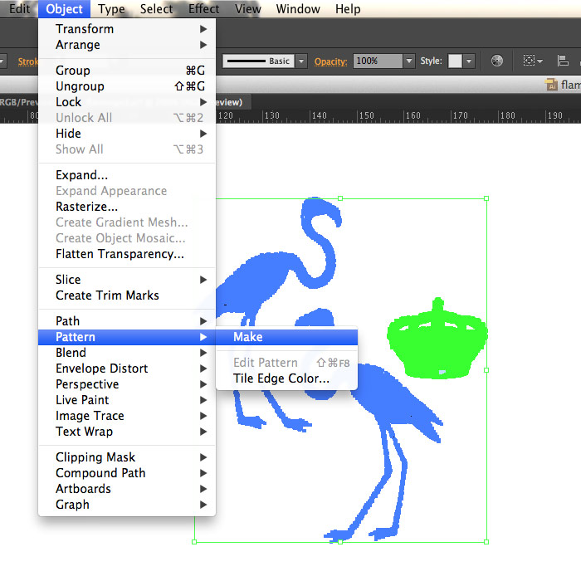The image size is (581, 581).
Task: Click Create Trim Marks menu entry
Action: pyautogui.click(x=107, y=295)
